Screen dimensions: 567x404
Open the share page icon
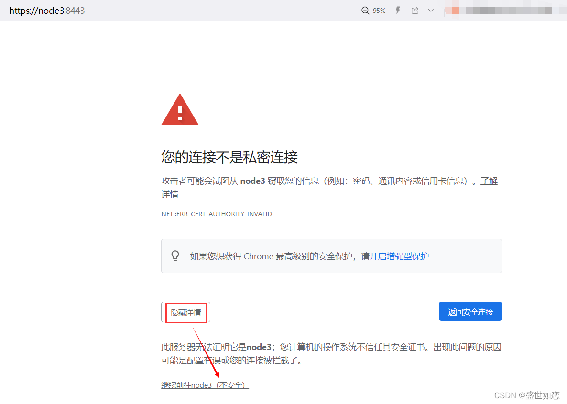(414, 10)
